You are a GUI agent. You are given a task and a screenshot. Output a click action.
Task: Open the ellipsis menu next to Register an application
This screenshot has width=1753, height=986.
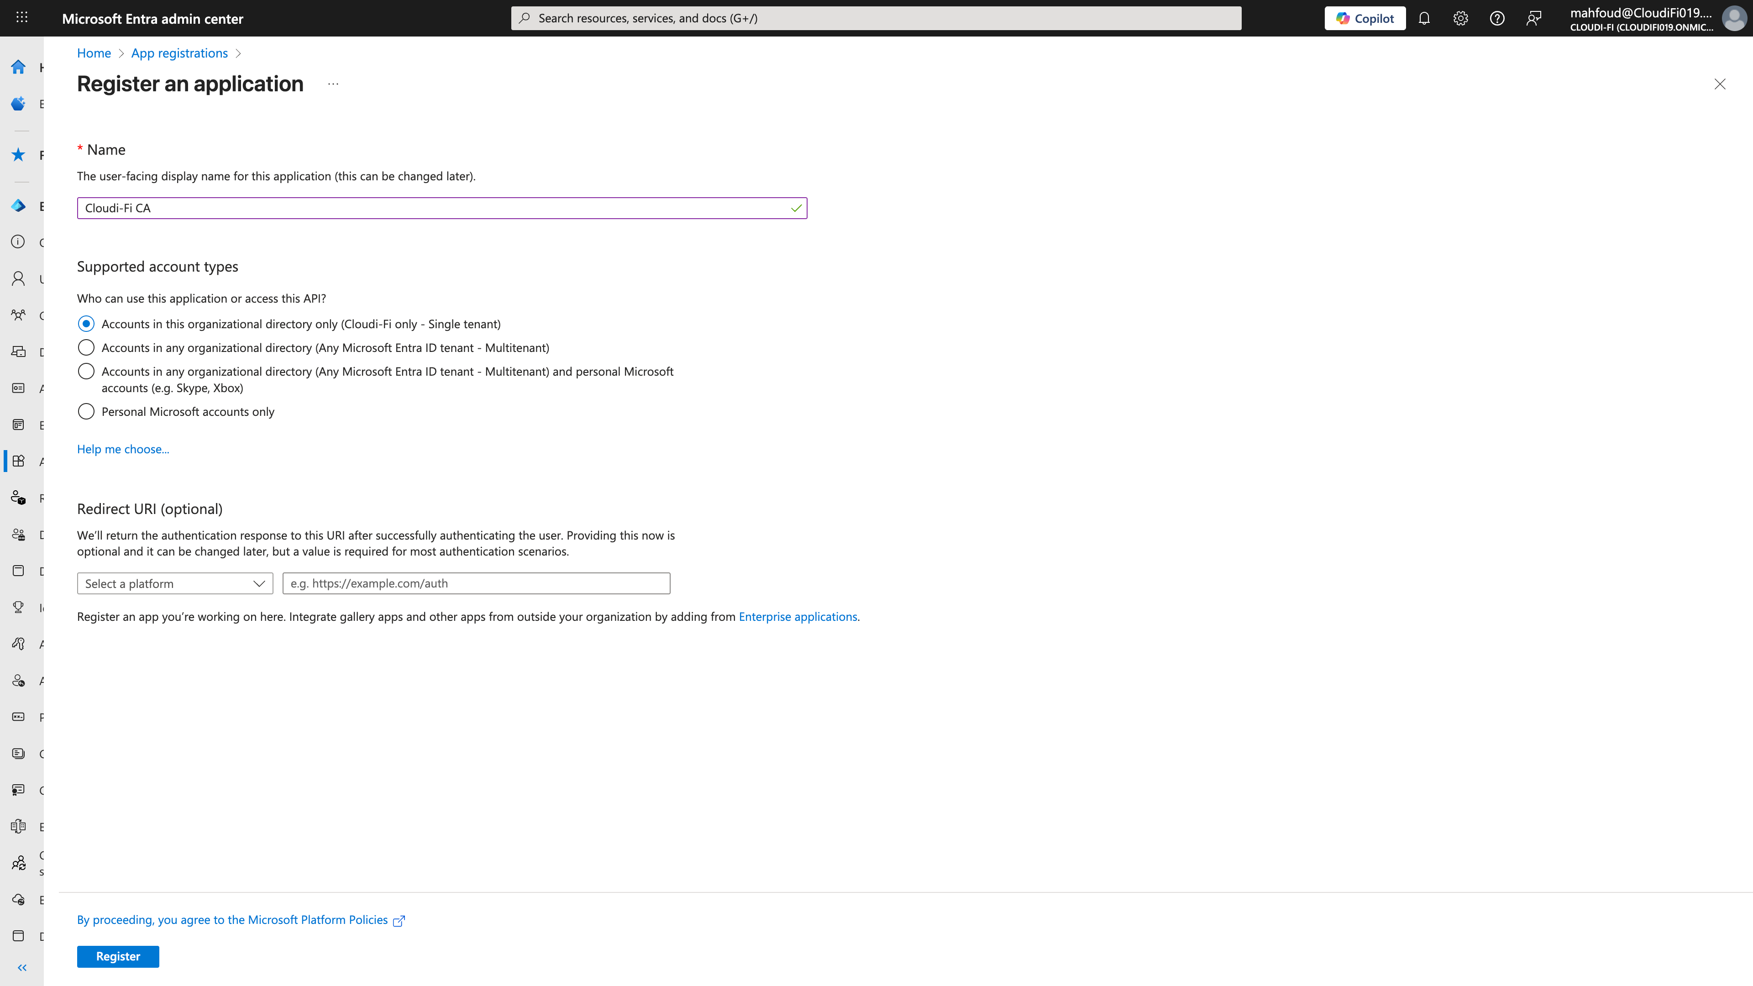tap(333, 84)
